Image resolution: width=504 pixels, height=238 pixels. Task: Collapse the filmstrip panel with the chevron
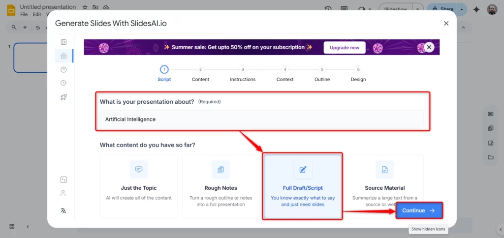coord(28,227)
